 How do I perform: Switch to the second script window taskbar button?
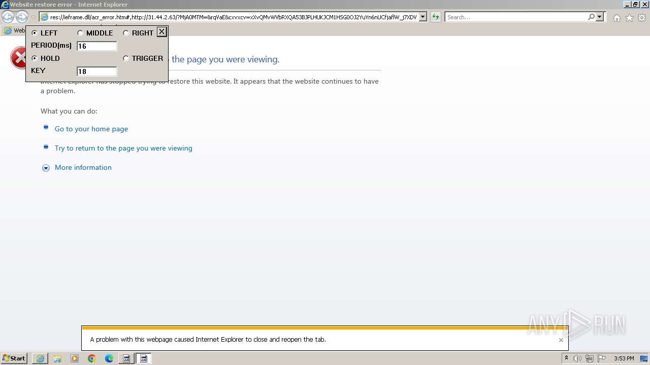(x=144, y=358)
